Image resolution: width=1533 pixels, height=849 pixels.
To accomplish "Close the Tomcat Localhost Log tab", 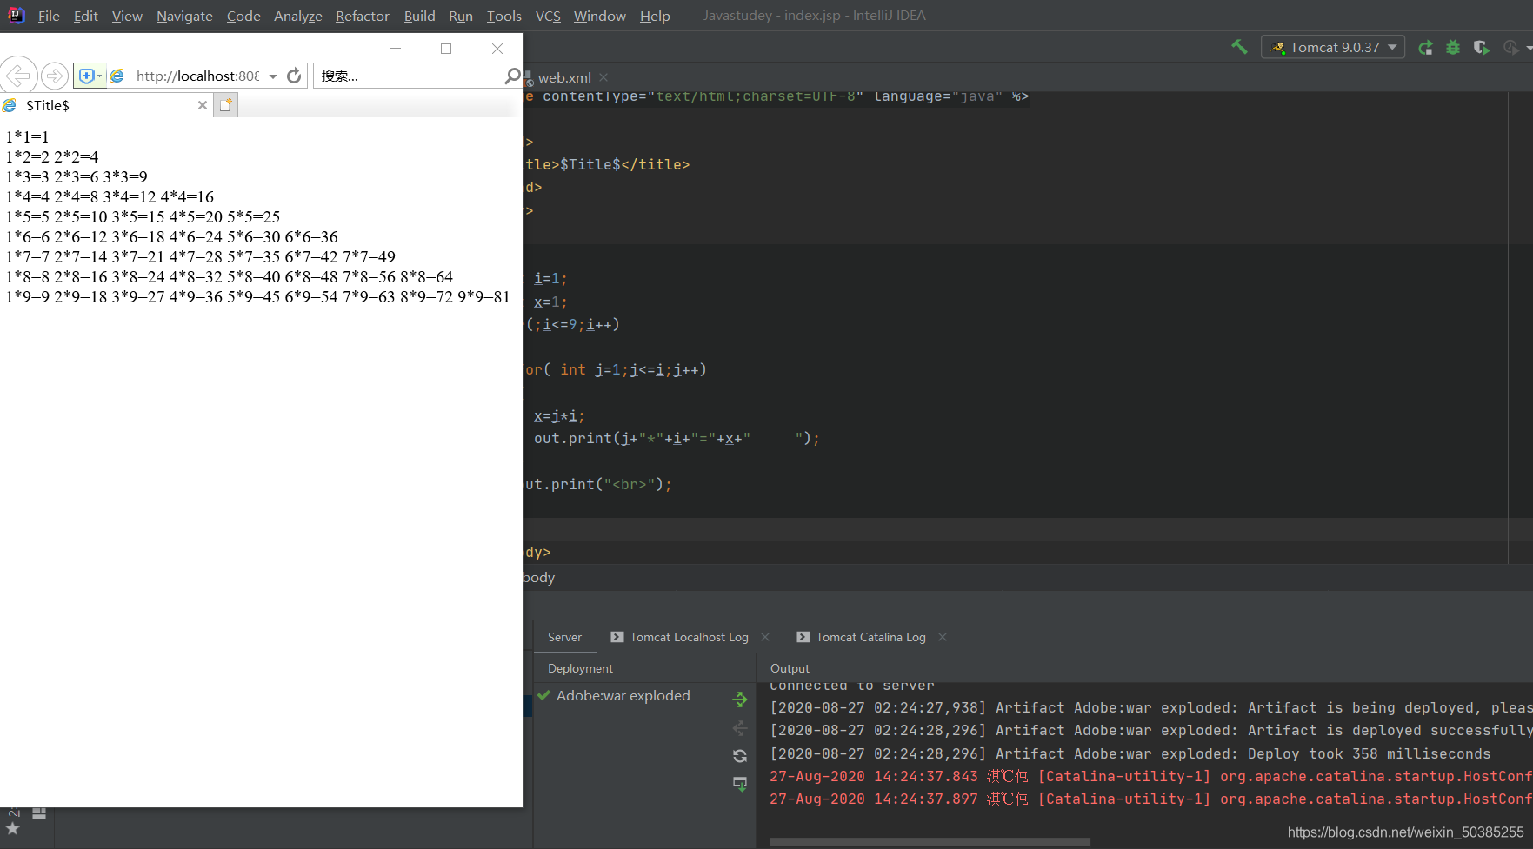I will (x=765, y=637).
